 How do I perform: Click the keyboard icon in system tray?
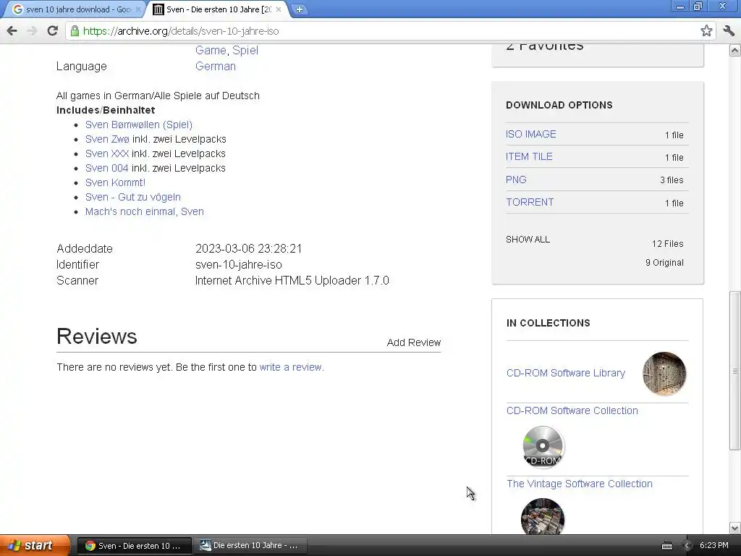(x=666, y=546)
